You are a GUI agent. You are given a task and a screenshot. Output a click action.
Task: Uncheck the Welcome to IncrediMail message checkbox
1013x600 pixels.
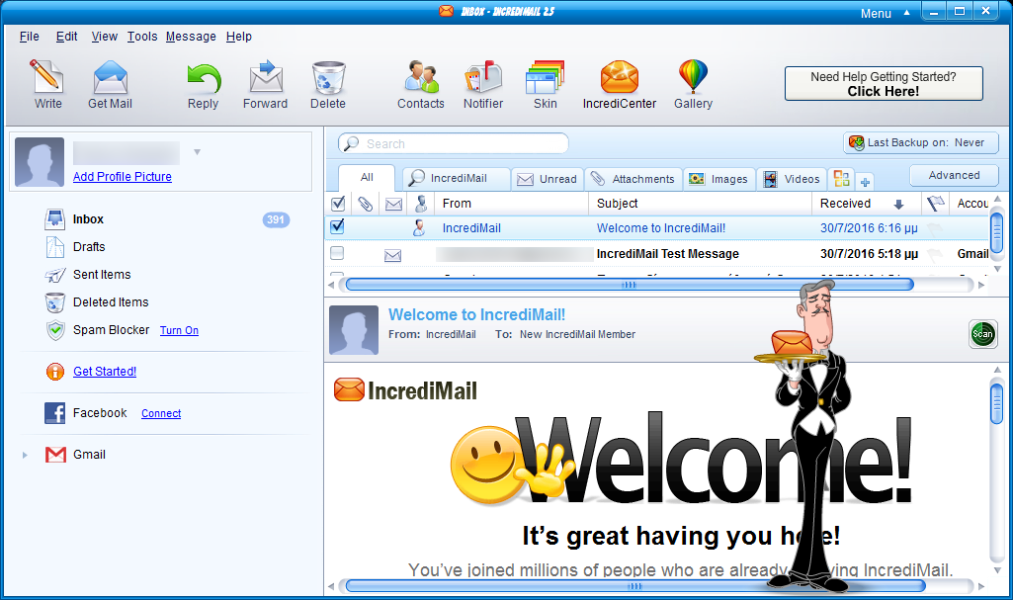(x=337, y=226)
